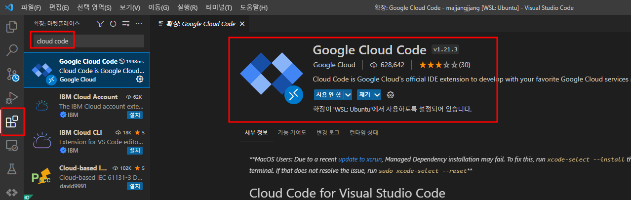
Task: Click the 사용 안 함 disable button
Action: 329,95
